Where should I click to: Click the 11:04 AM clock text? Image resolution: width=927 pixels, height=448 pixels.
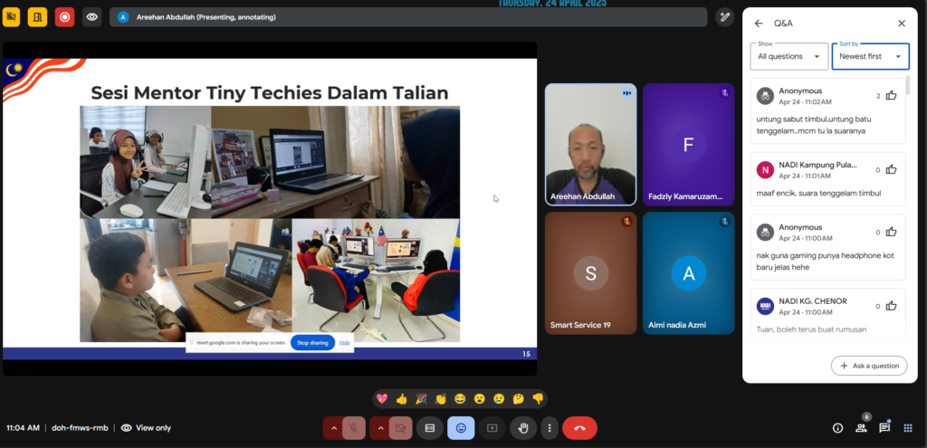point(23,428)
